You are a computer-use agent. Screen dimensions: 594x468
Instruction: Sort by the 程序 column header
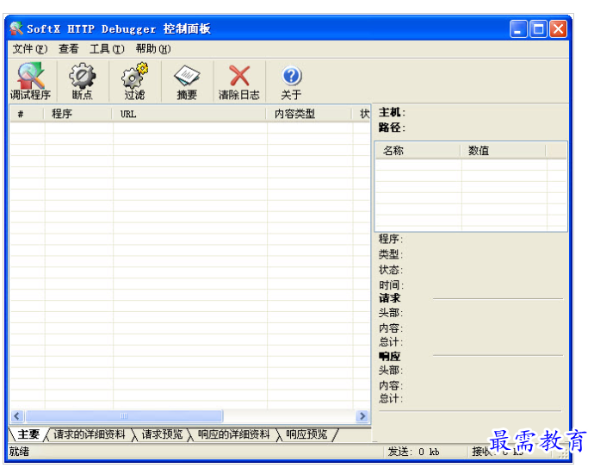click(x=77, y=114)
